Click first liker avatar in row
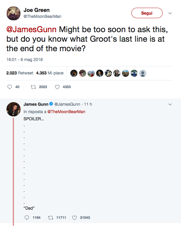Screen dimensions: 181x226 [x=74, y=73]
